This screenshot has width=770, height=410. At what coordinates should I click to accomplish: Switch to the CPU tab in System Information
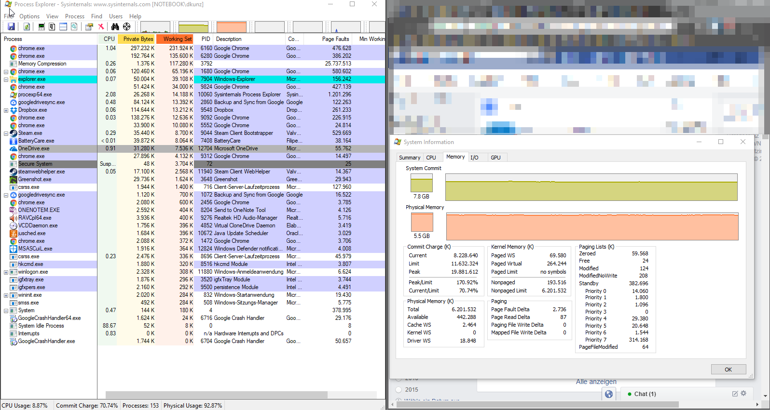[431, 158]
